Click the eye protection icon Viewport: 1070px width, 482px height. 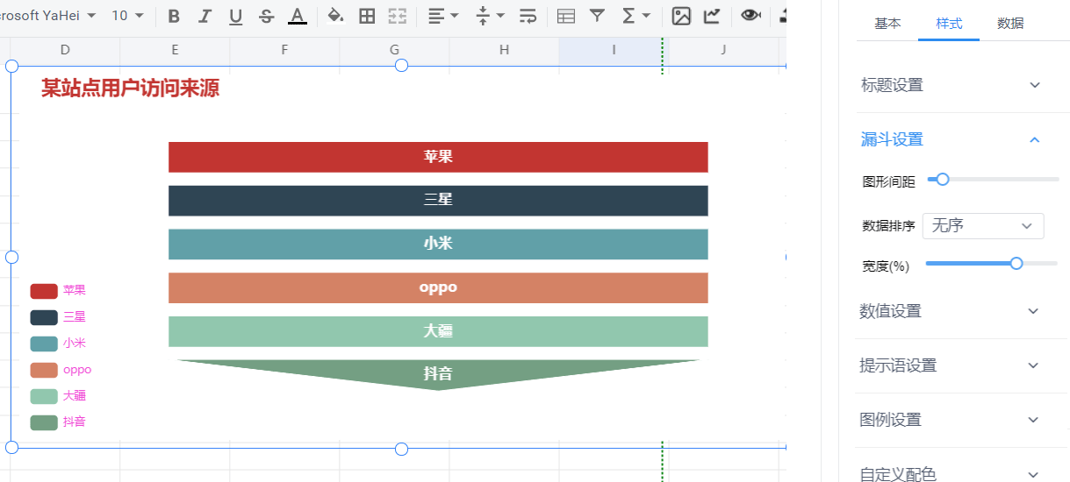[750, 16]
